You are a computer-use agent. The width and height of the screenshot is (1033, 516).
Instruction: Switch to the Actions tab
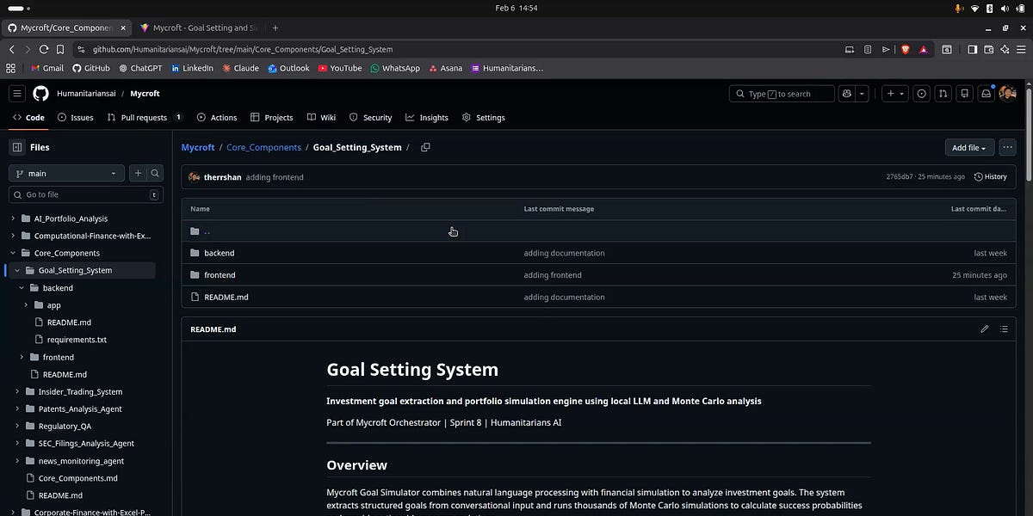pyautogui.click(x=217, y=118)
